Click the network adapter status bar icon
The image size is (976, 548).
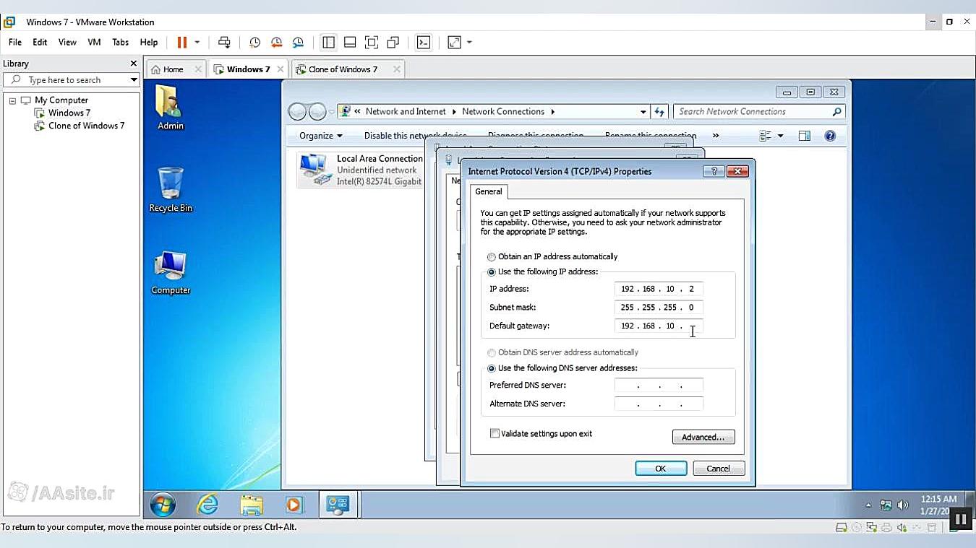pyautogui.click(x=872, y=528)
